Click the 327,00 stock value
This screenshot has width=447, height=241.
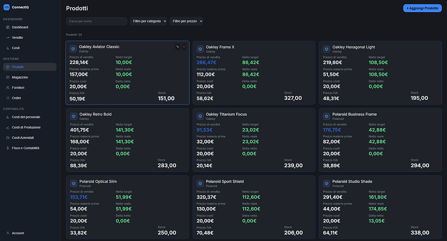[293, 98]
